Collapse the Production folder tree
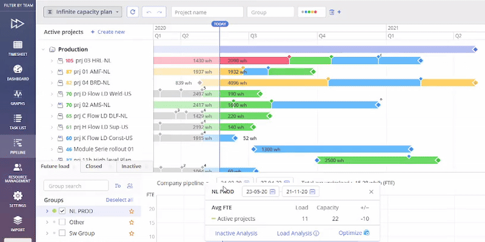The image size is (485, 242). tap(44, 50)
